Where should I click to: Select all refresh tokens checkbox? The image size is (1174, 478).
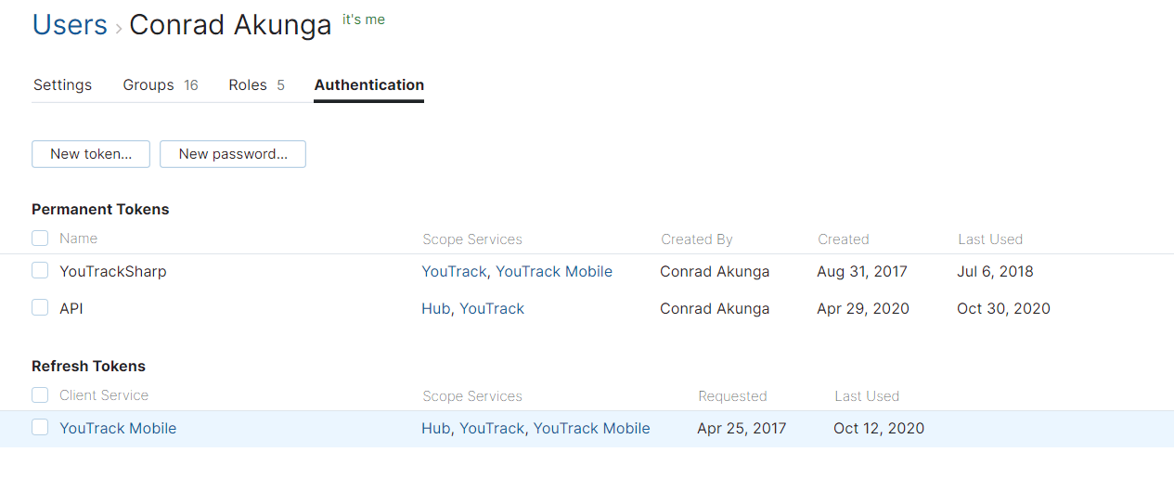pyautogui.click(x=40, y=395)
